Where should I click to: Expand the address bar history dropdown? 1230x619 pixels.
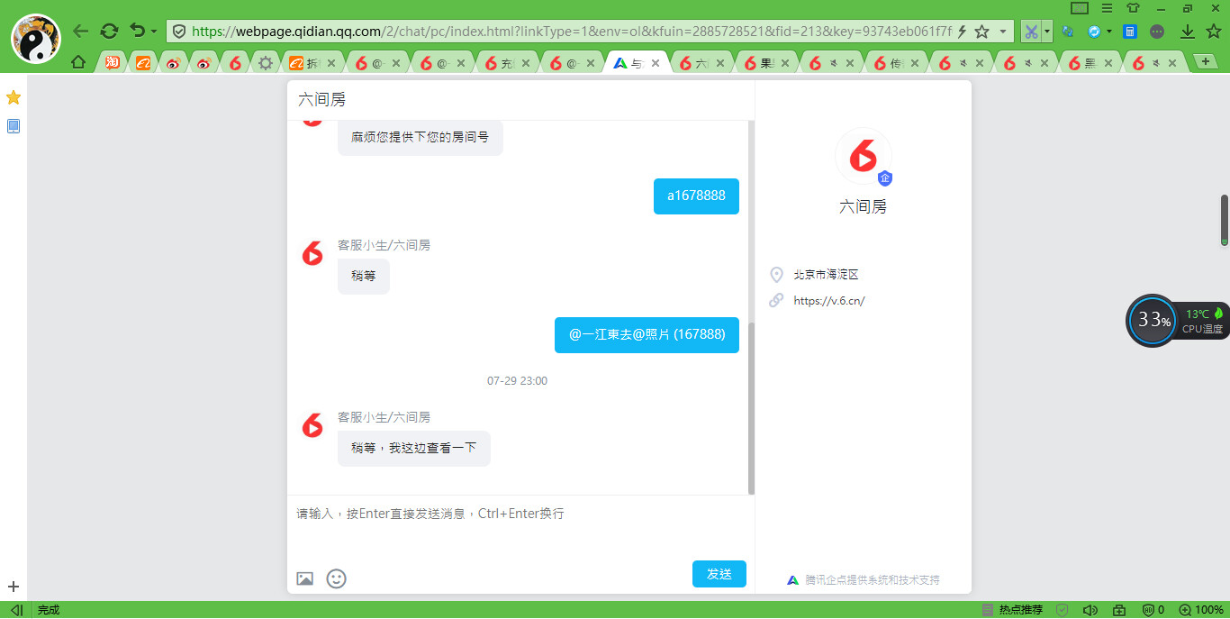point(1003,32)
